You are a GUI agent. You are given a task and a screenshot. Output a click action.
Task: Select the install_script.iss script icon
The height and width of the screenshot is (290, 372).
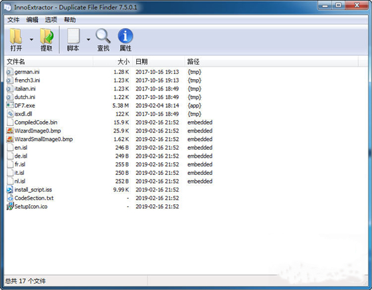click(x=9, y=190)
